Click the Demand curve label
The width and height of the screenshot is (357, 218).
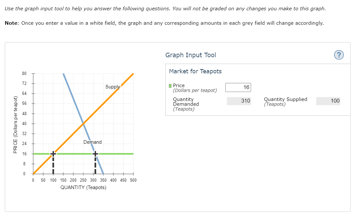click(92, 142)
